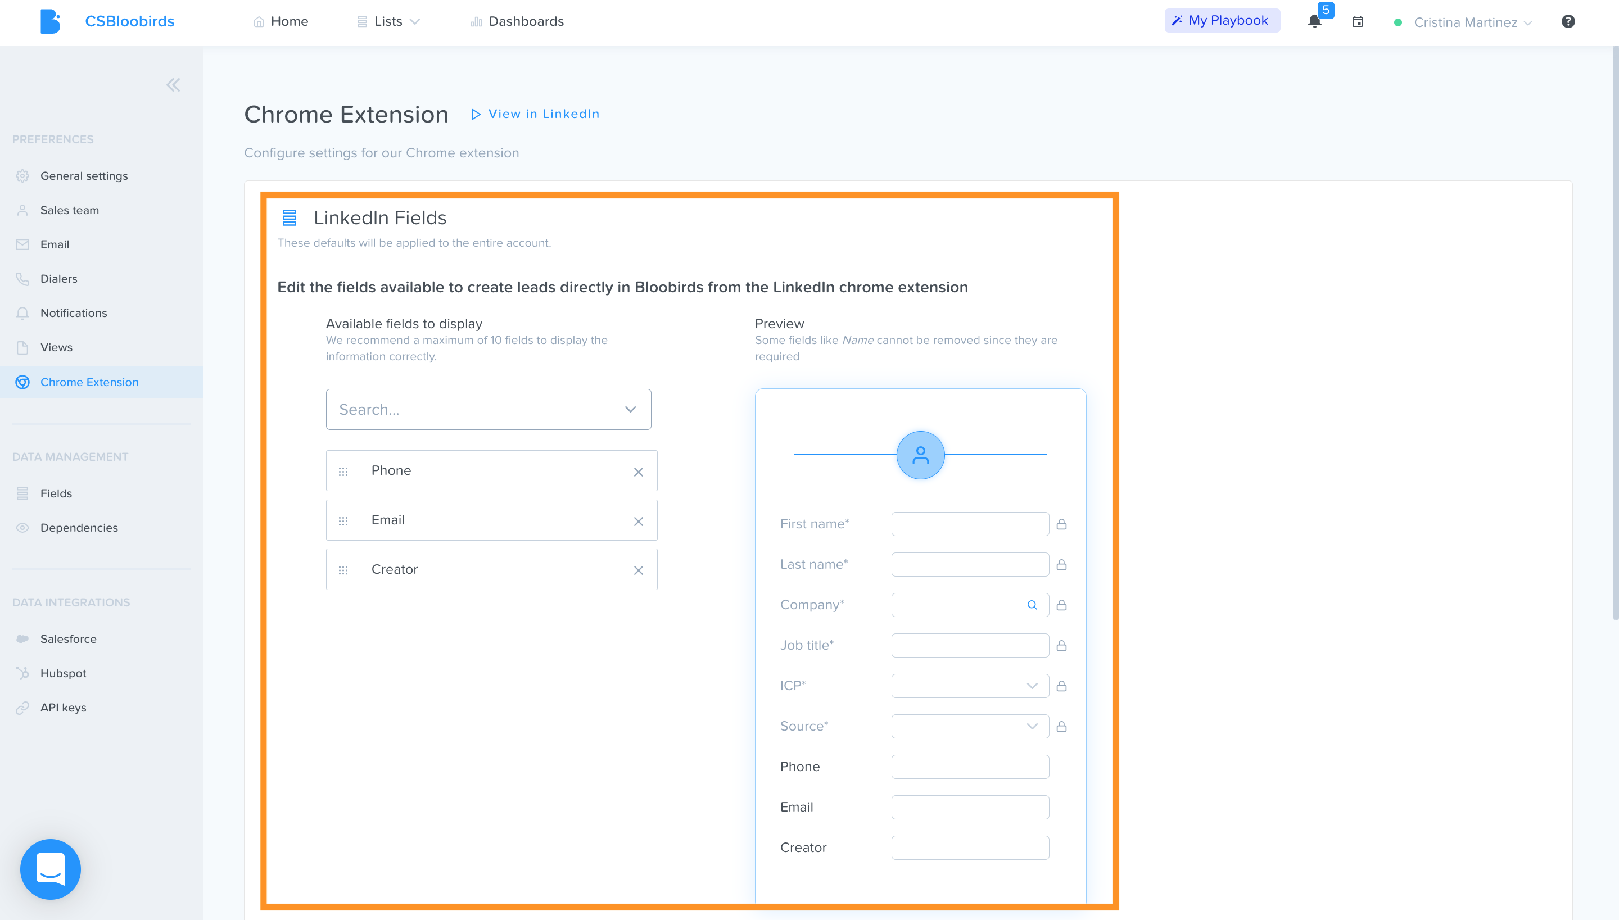Open the Lists menu dropdown
This screenshot has width=1619, height=920.
(x=388, y=21)
